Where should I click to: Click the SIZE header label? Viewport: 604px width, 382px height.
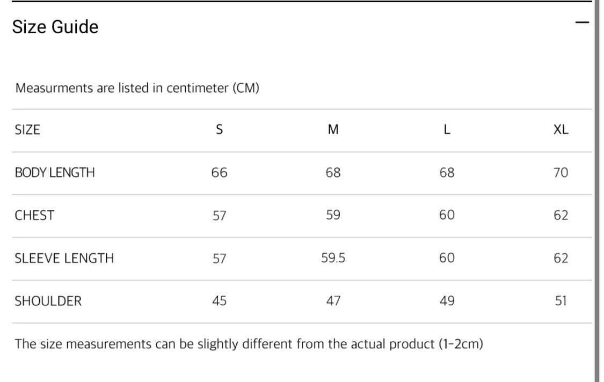tap(27, 129)
